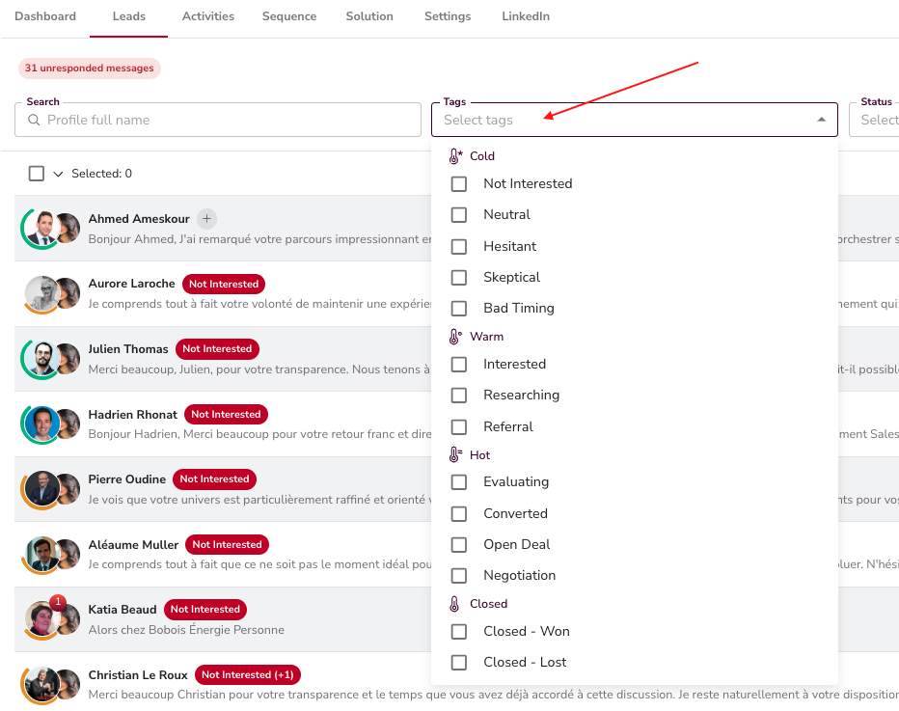This screenshot has width=899, height=711.
Task: Click the Hot thermometer category icon
Action: (x=455, y=455)
